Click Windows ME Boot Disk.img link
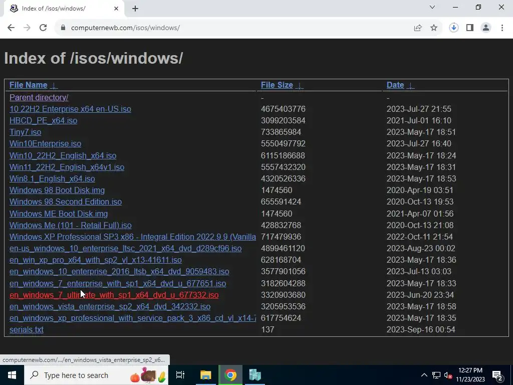 tap(59, 214)
